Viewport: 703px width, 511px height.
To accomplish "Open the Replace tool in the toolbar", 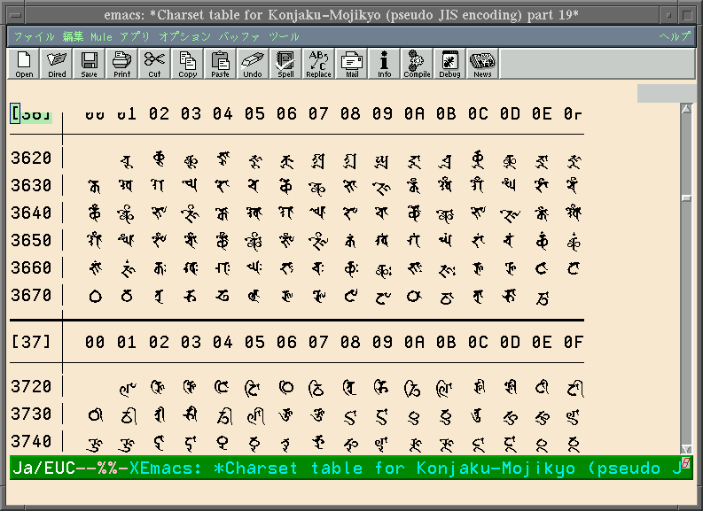I will tap(318, 64).
